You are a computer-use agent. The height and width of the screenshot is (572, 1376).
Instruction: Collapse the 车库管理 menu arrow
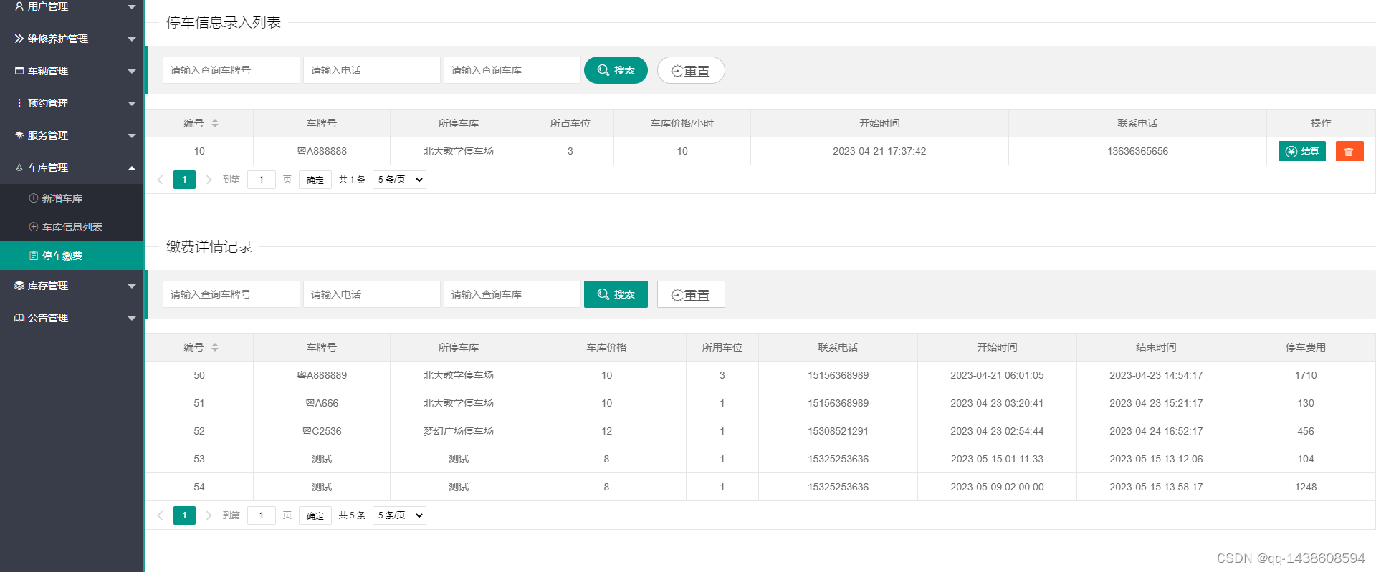132,168
